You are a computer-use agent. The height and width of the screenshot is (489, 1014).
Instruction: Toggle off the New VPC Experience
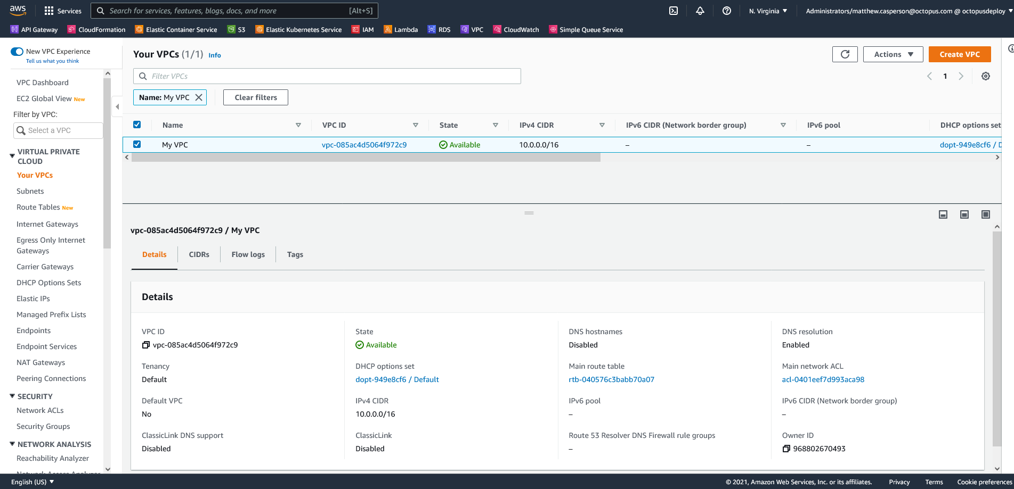[x=17, y=51]
